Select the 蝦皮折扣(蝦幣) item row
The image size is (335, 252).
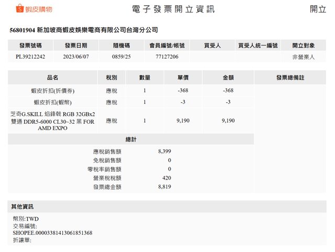tap(52, 102)
